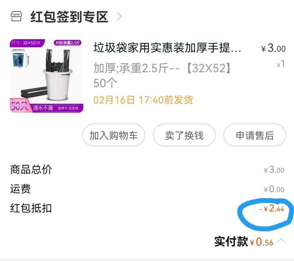Tap the 商品总价 row label
This screenshot has width=294, height=261.
(31, 170)
